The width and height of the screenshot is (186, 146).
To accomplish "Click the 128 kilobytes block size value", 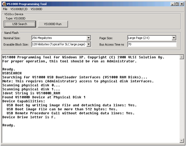I will (x=59, y=44).
